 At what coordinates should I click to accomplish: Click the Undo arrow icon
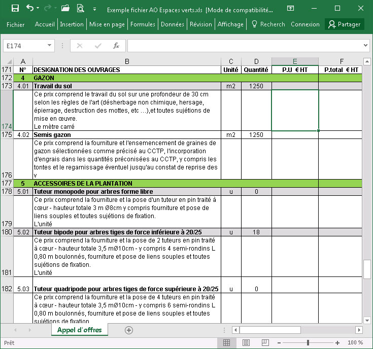point(30,9)
